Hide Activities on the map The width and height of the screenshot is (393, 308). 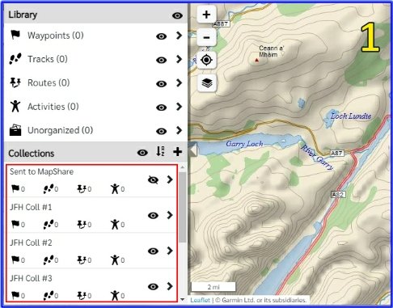tap(161, 108)
